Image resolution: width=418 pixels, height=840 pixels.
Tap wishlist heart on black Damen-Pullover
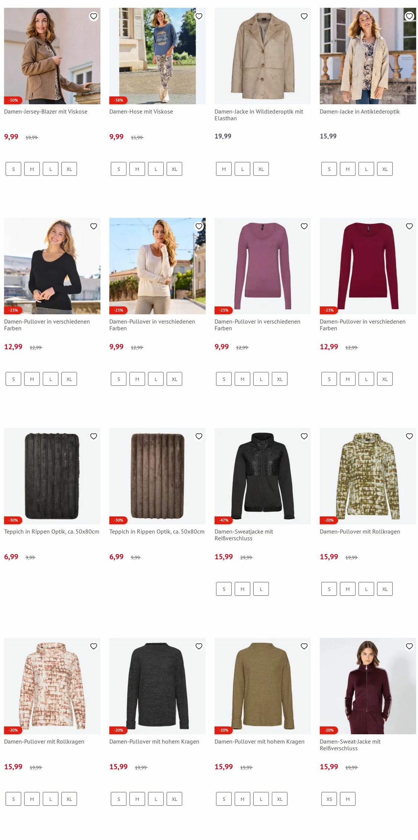tap(94, 226)
